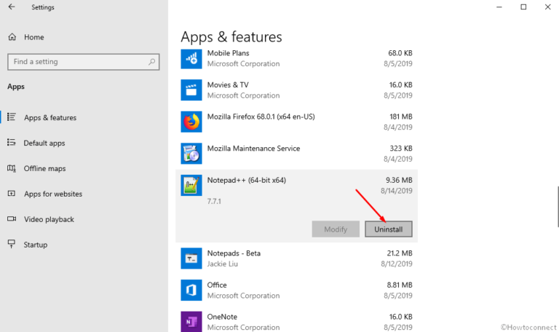Select Notepads - Beta entry
The width and height of the screenshot is (559, 332).
pos(234,253)
